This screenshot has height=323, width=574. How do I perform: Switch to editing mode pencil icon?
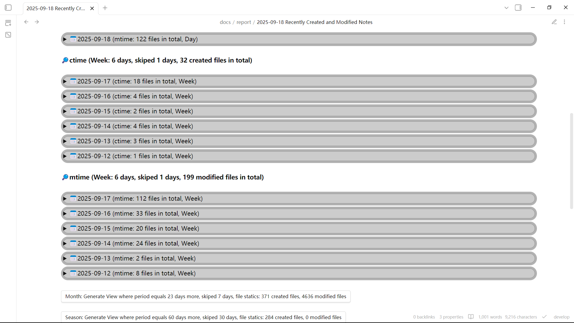pos(554,22)
